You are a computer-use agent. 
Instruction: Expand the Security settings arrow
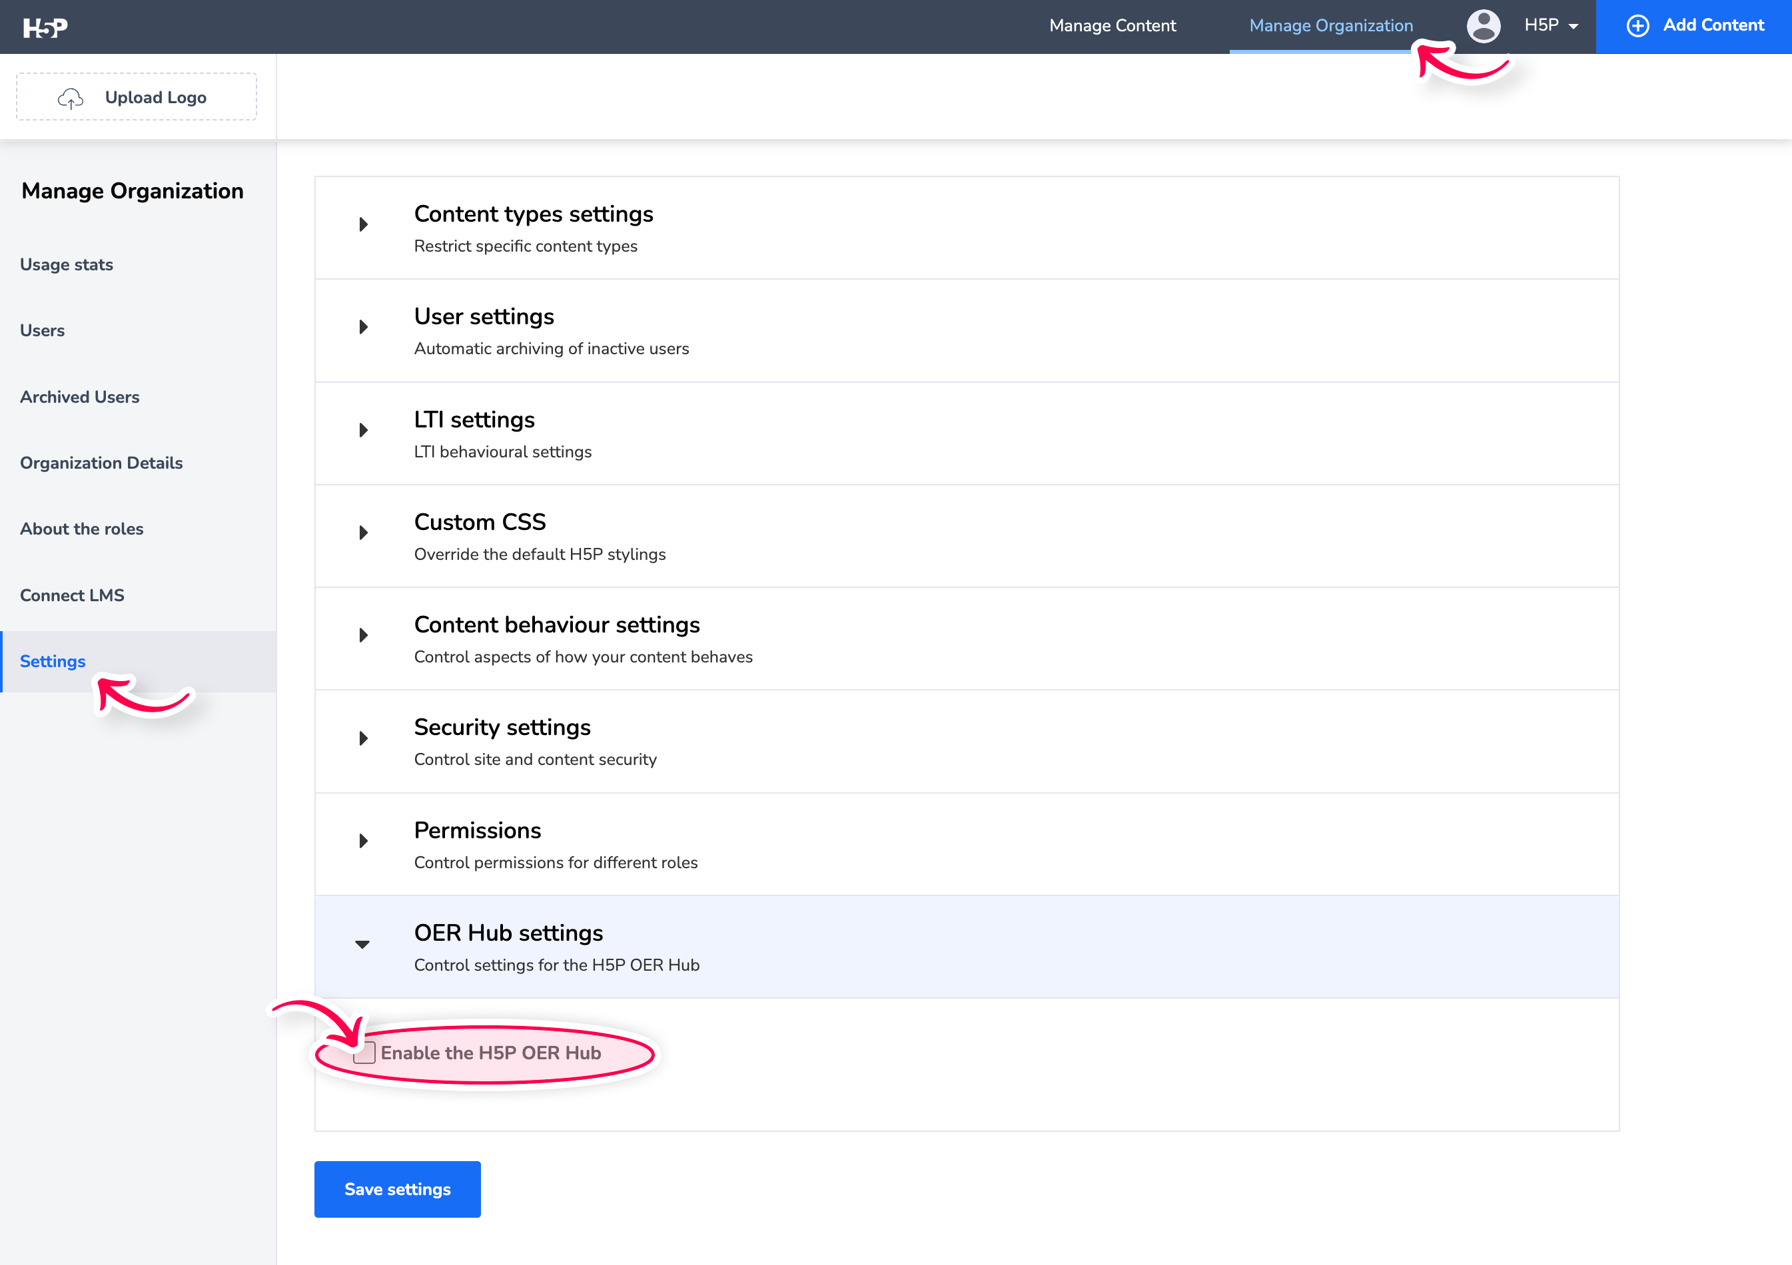tap(363, 738)
